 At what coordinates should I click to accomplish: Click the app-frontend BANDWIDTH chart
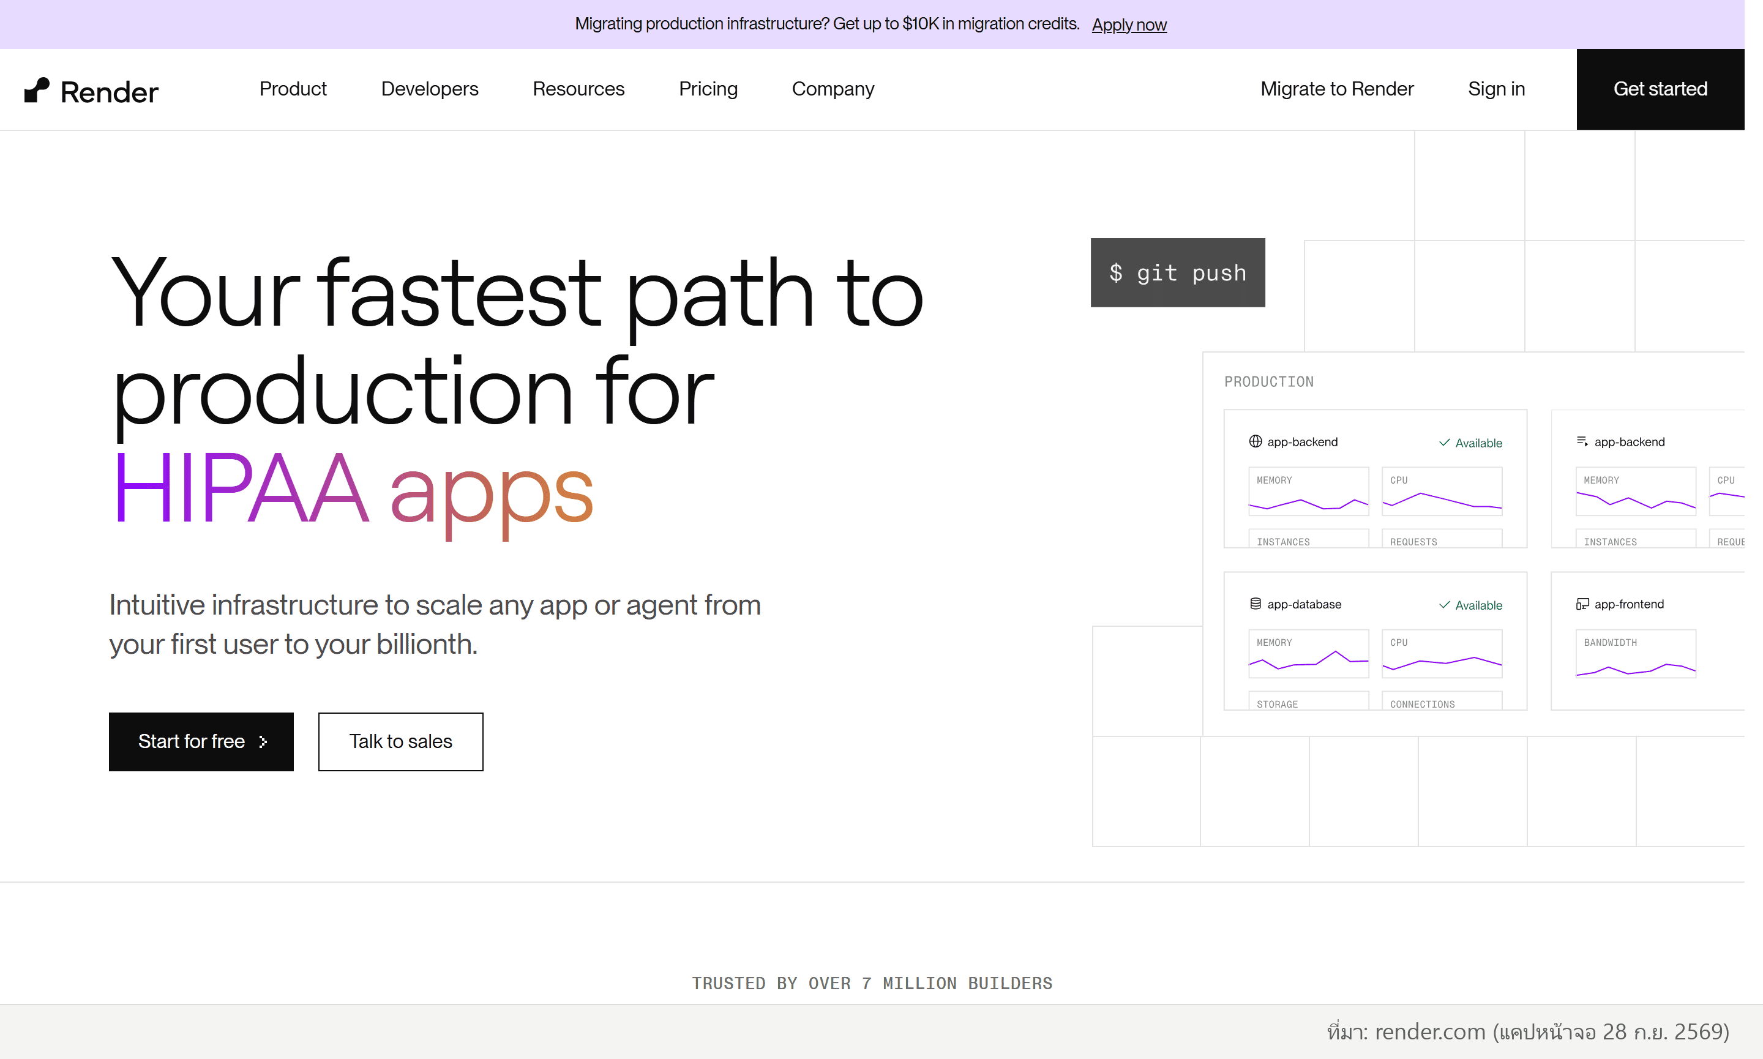point(1635,653)
